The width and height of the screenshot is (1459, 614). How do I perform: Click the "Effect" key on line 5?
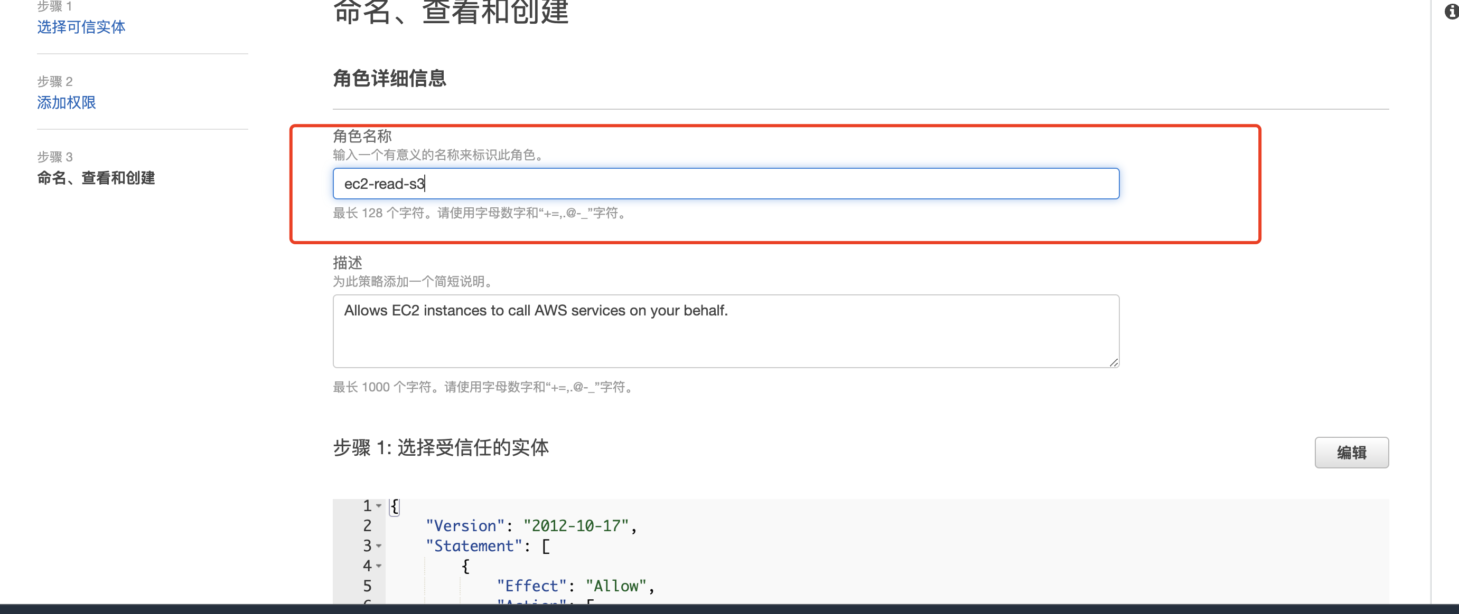click(x=531, y=586)
